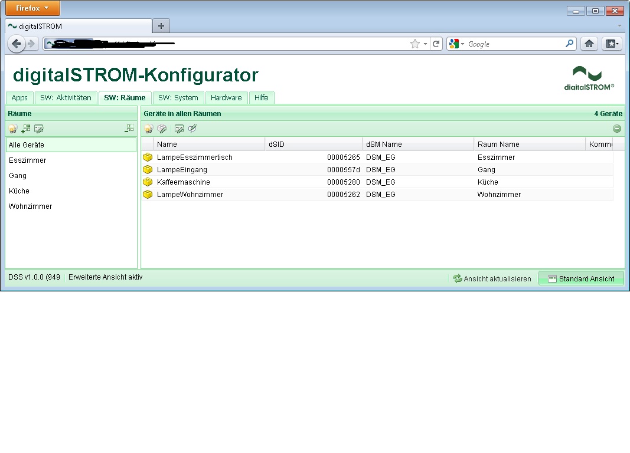Click DSM_EG in the LampeEingang row

click(x=380, y=170)
